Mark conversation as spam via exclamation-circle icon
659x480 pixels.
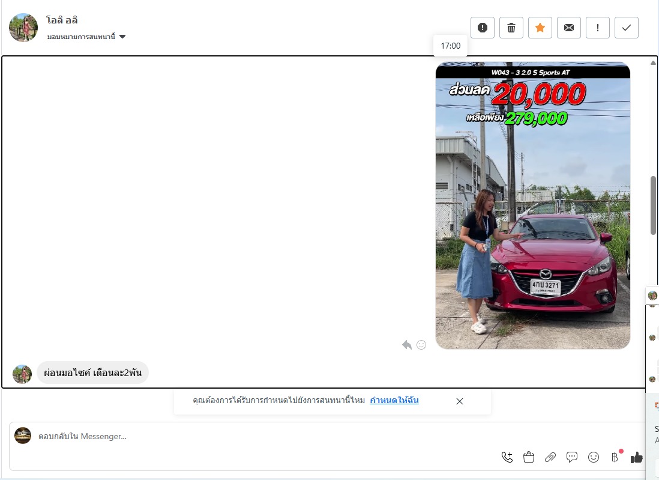[483, 28]
